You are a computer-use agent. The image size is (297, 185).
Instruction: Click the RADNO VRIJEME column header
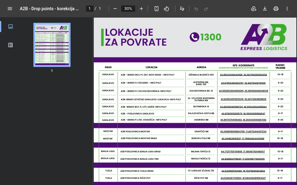point(280,67)
